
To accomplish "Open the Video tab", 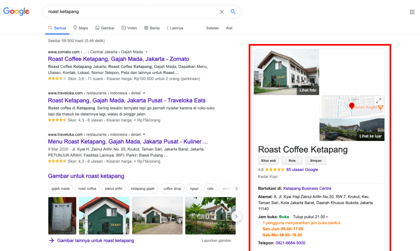I will (129, 28).
